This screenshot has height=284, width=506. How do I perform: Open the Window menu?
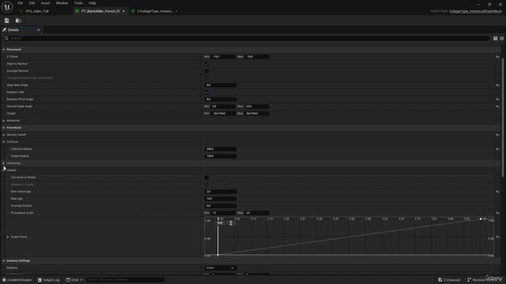click(62, 3)
